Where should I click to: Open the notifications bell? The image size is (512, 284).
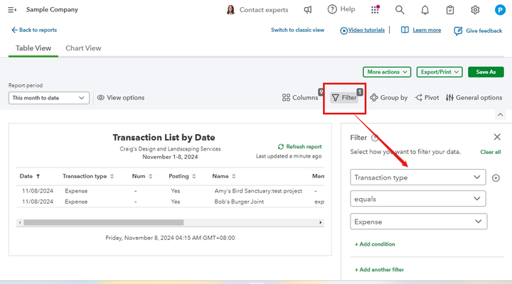[425, 10]
